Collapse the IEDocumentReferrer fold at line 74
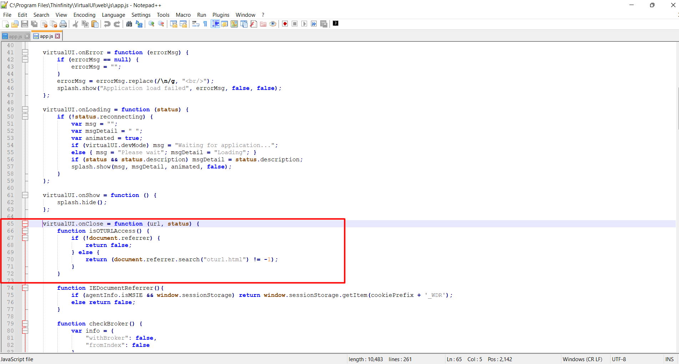Screen dimensions: 679x364 [25, 288]
